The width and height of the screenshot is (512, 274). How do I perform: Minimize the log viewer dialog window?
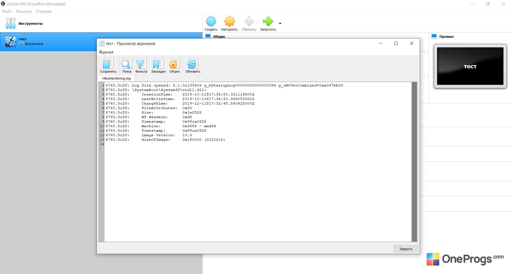(x=381, y=43)
